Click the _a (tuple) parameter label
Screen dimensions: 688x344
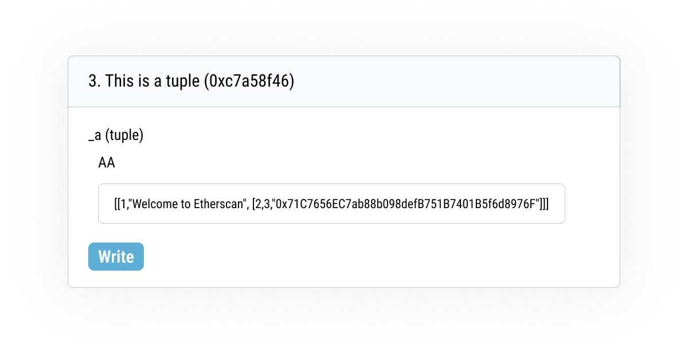(x=116, y=135)
